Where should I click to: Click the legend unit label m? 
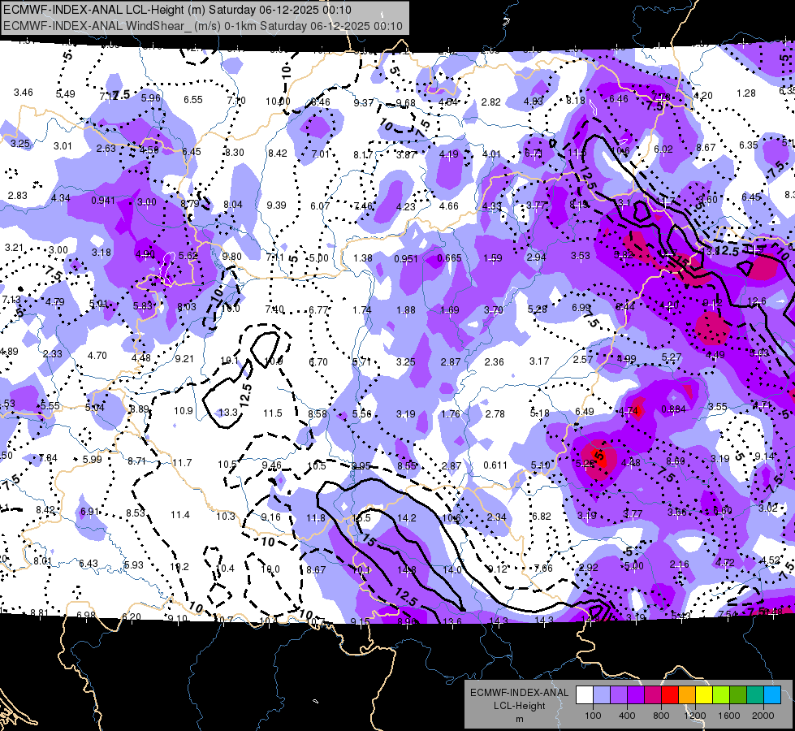[x=519, y=720]
